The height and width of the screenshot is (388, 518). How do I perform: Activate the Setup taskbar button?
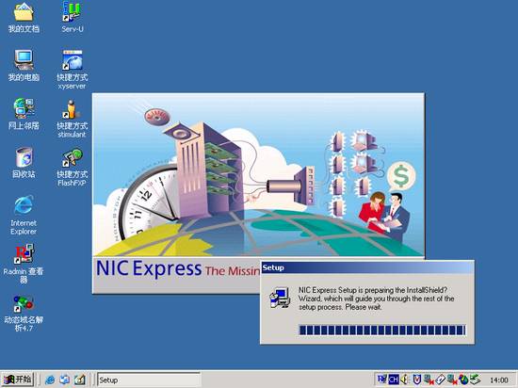149,380
